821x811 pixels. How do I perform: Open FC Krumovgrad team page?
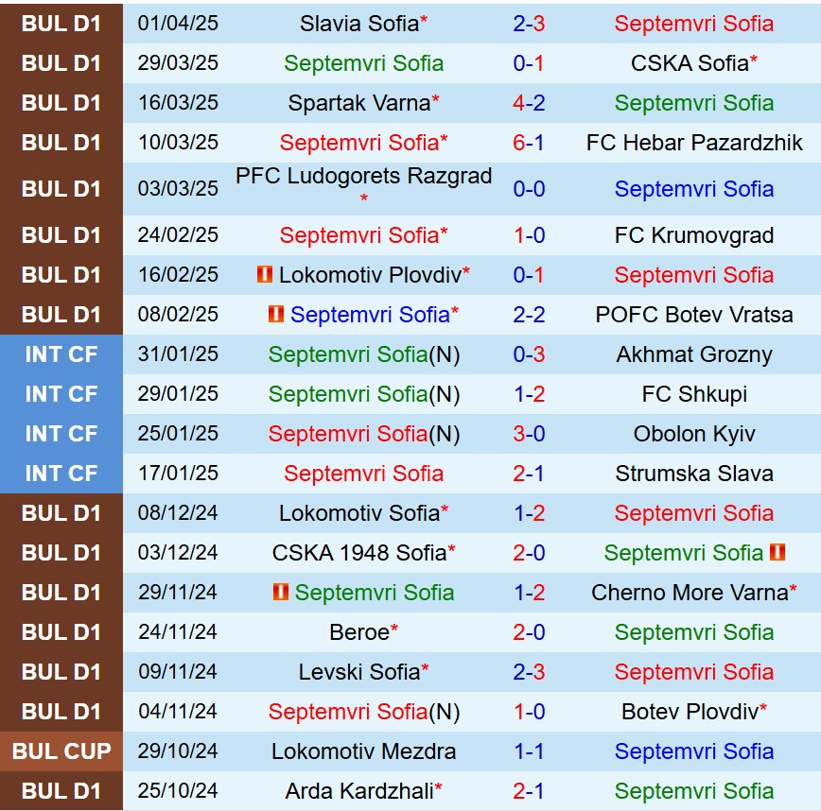pos(694,235)
